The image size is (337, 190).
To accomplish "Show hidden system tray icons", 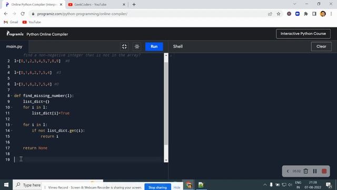I will (x=265, y=185).
